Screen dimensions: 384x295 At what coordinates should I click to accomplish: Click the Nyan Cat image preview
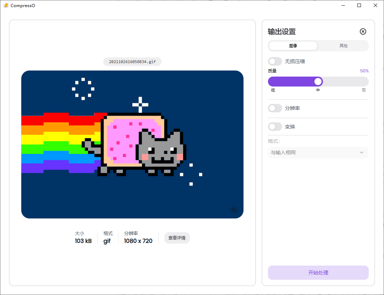(x=132, y=144)
